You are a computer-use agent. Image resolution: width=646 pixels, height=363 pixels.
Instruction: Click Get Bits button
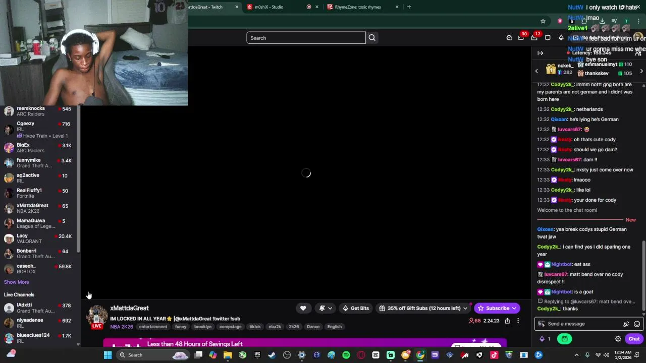tap(355, 308)
